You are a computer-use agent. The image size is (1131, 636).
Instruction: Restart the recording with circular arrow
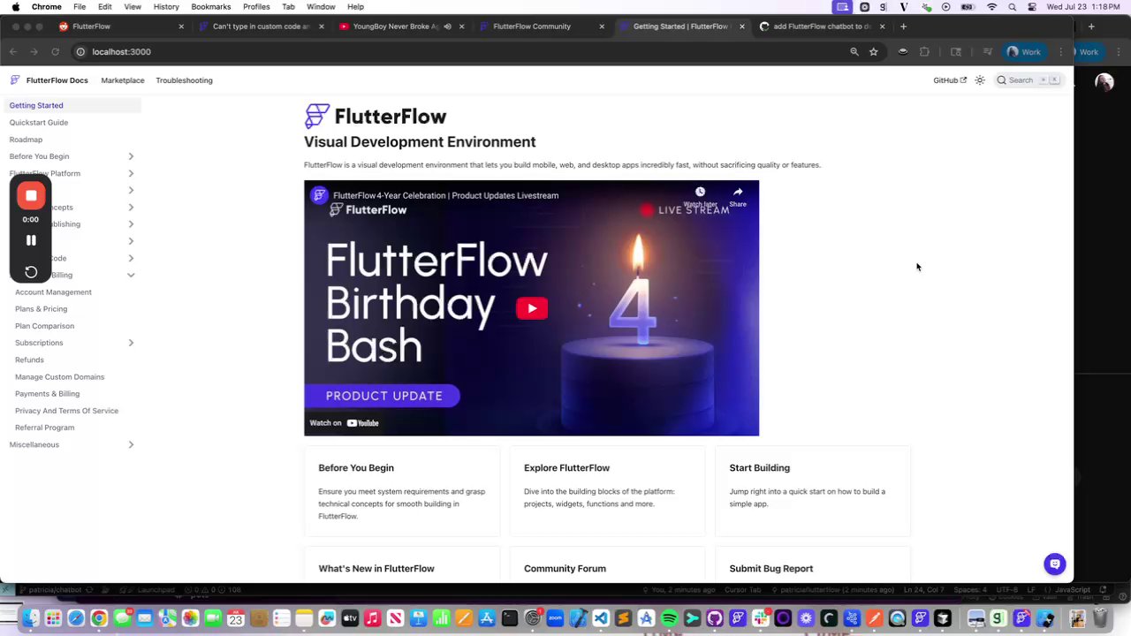tap(31, 272)
